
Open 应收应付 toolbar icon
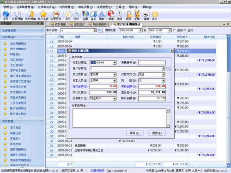56,15
